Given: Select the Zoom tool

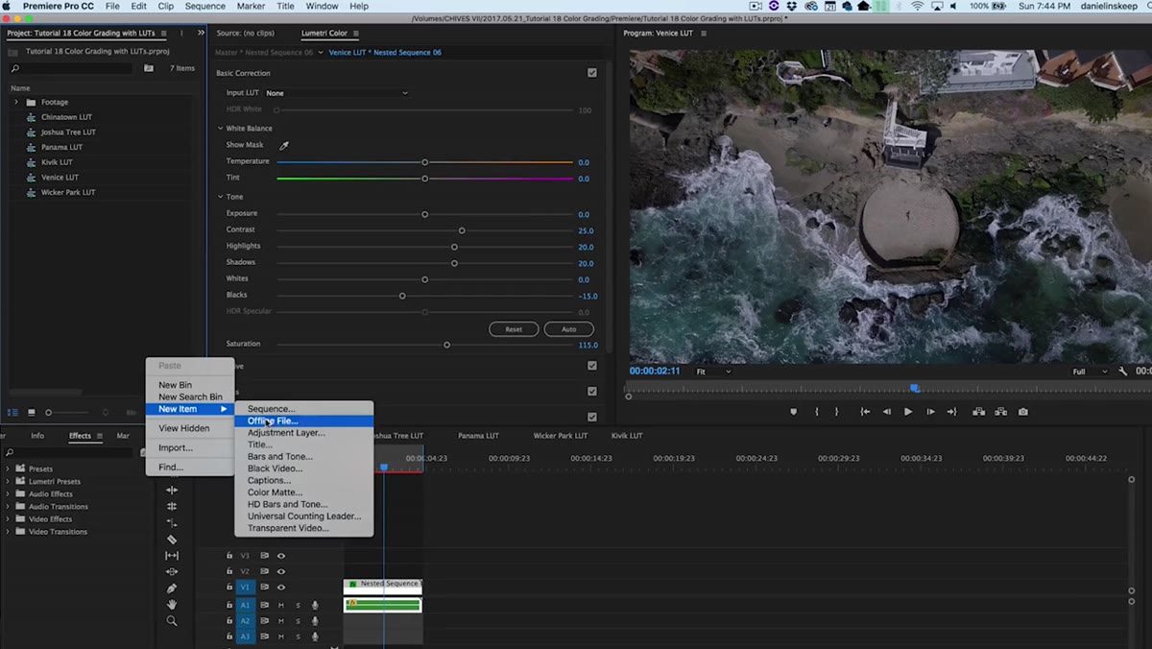Looking at the screenshot, I should [x=172, y=621].
